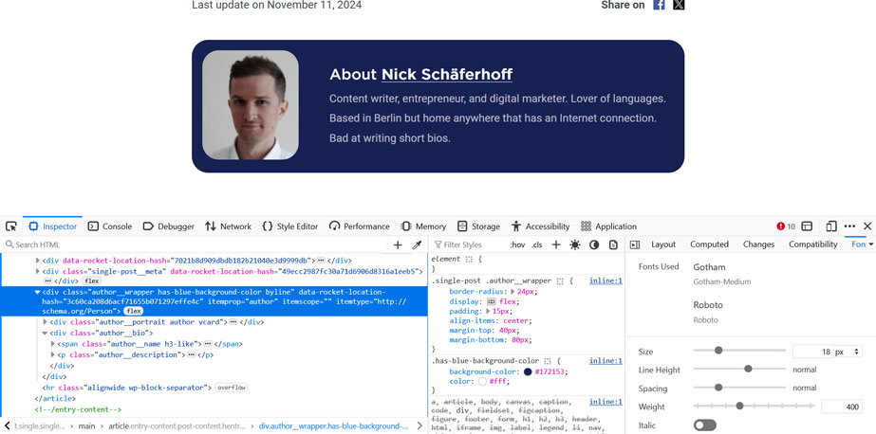Screen dimensions: 876x434
Task: Open the #172153 background color swatch
Action: click(528, 371)
